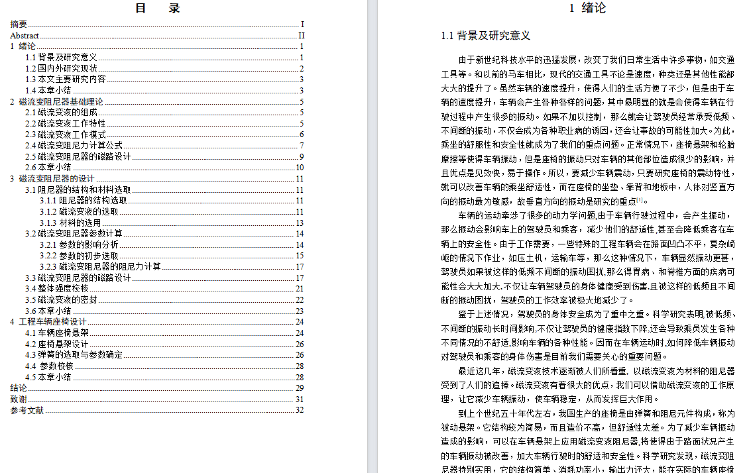The height and width of the screenshot is (473, 749).
Task: Jump to section 1.1 背景及研究意义
Action: pyautogui.click(x=62, y=57)
